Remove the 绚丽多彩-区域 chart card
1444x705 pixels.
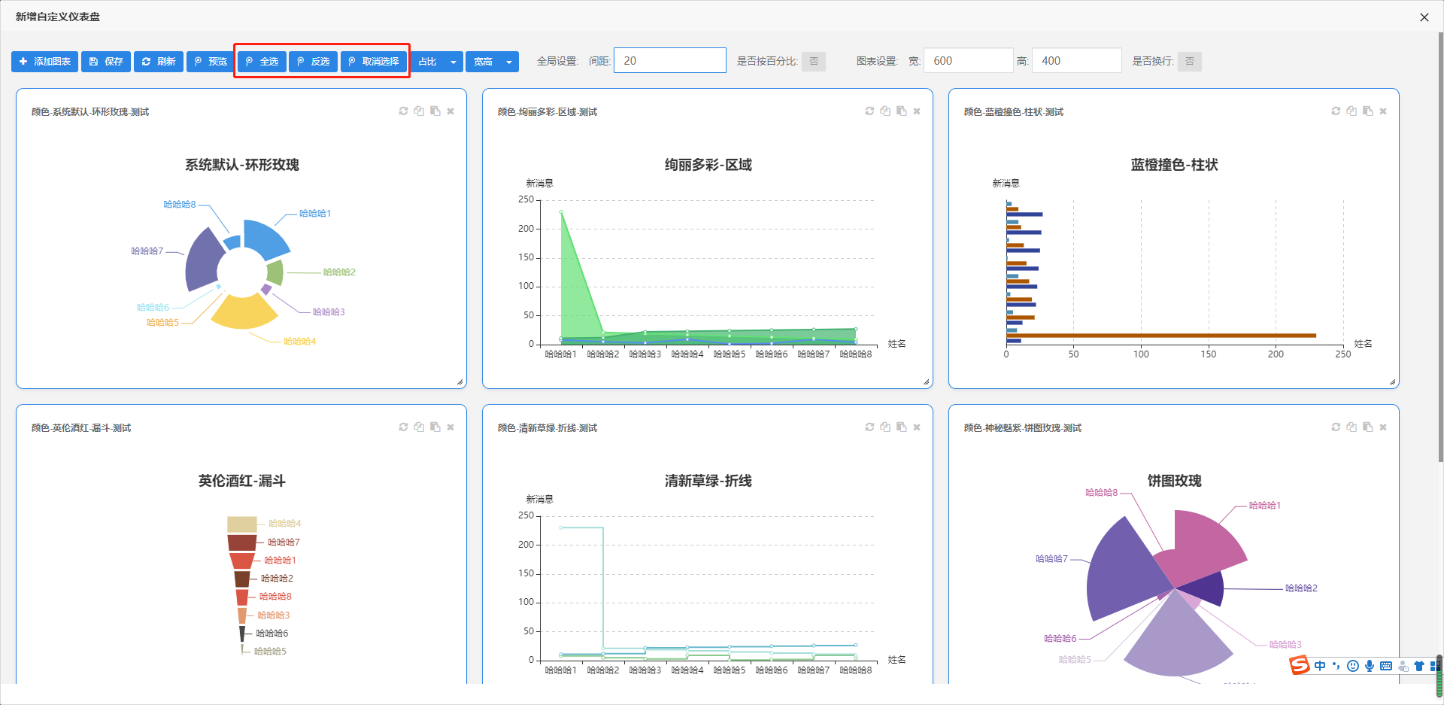(917, 111)
